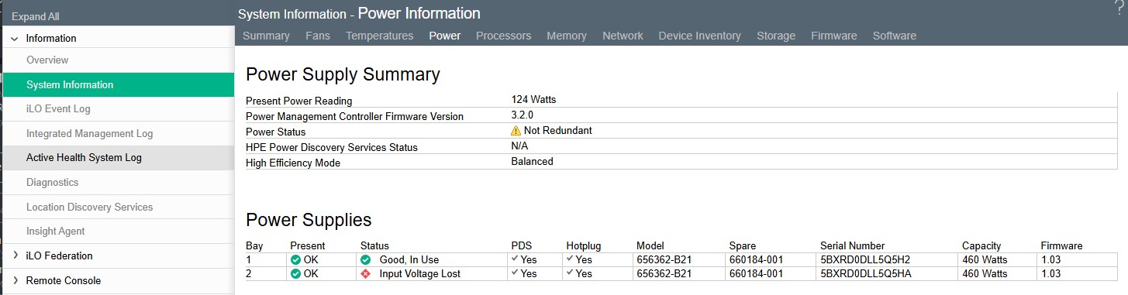This screenshot has width=1128, height=295.
Task: Click the Spare column header
Action: [x=743, y=245]
